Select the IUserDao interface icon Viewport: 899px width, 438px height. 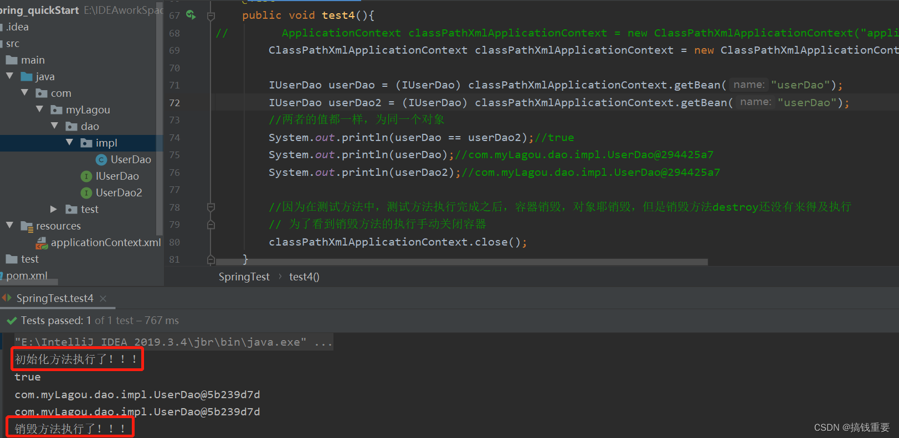[86, 176]
